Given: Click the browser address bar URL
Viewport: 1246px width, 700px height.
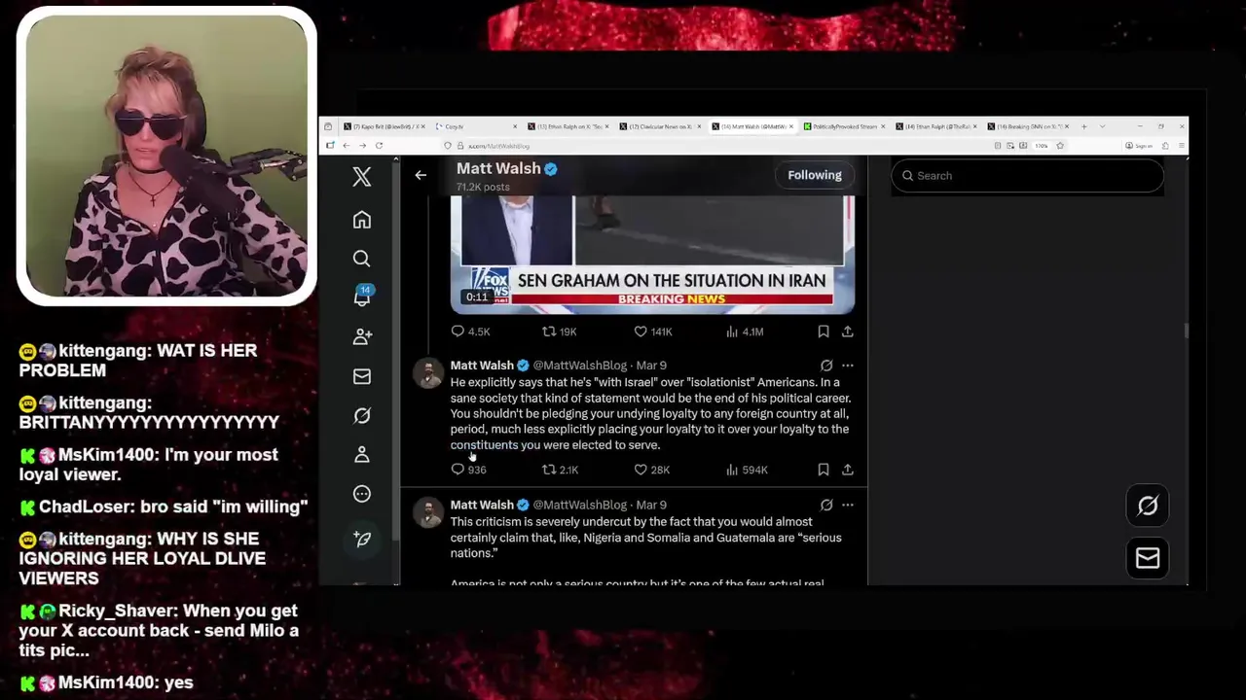Looking at the screenshot, I should point(499,146).
